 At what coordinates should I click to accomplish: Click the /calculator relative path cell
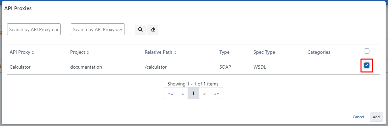tap(156, 67)
